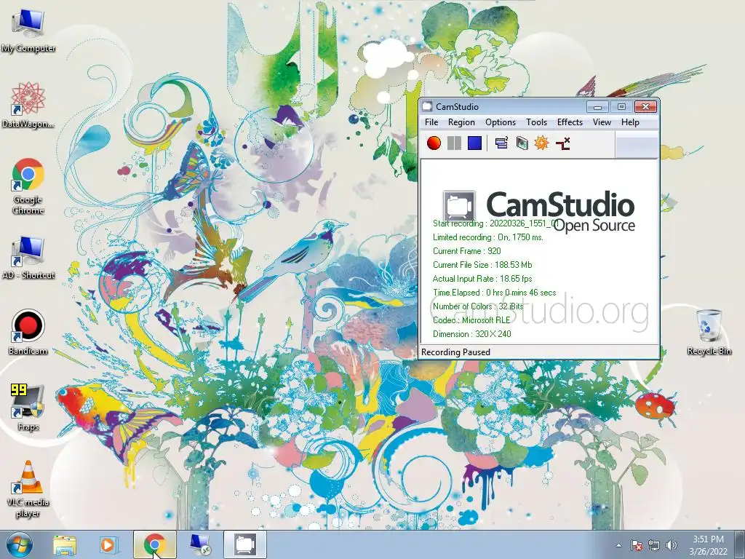Viewport: 745px width, 559px height.
Task: Maximize the CamStudio window
Action: coord(621,107)
